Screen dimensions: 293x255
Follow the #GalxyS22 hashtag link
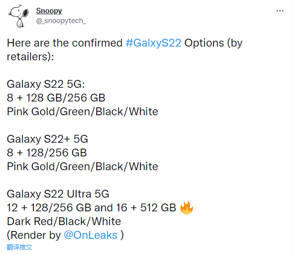154,43
